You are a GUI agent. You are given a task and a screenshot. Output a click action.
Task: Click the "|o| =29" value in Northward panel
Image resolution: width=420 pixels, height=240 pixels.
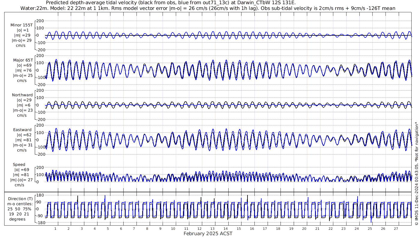pos(23,100)
